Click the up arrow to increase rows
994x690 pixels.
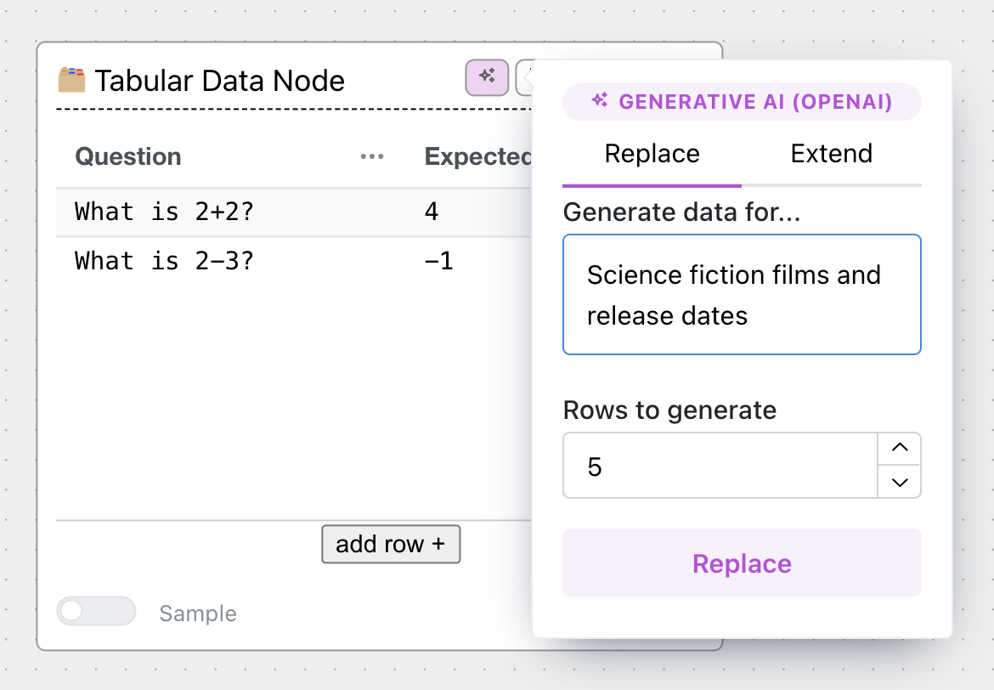(899, 448)
